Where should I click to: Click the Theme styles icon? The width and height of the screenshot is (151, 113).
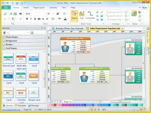[x=134, y=14]
